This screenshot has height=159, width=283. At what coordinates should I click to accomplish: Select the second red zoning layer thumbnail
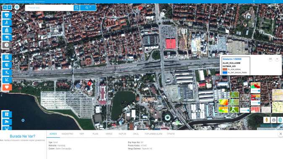click(255, 97)
